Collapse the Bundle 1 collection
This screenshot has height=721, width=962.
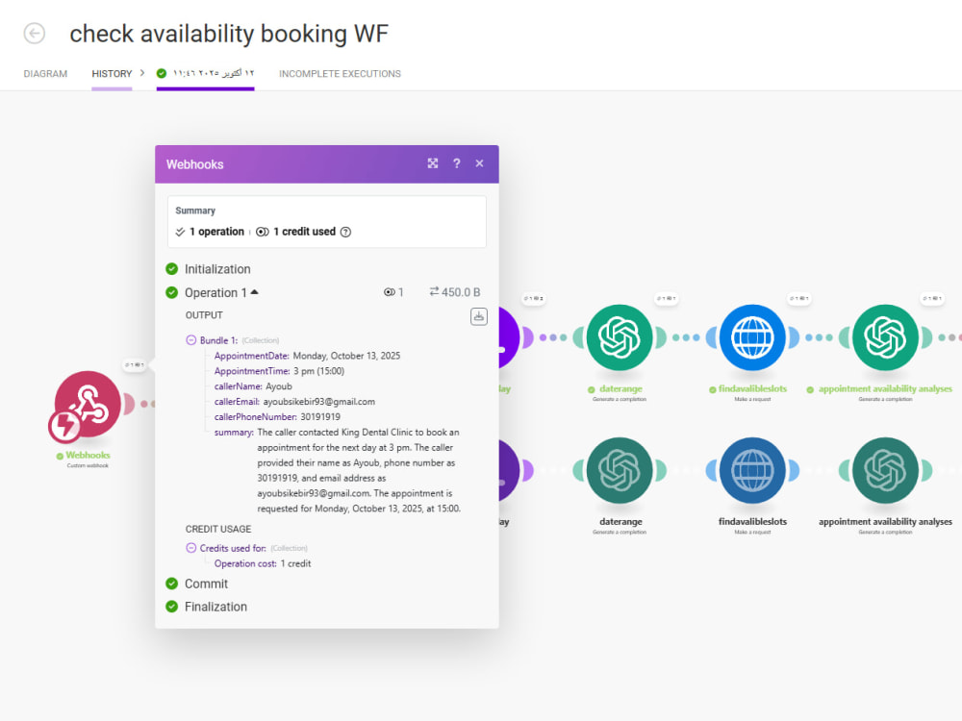pyautogui.click(x=191, y=340)
